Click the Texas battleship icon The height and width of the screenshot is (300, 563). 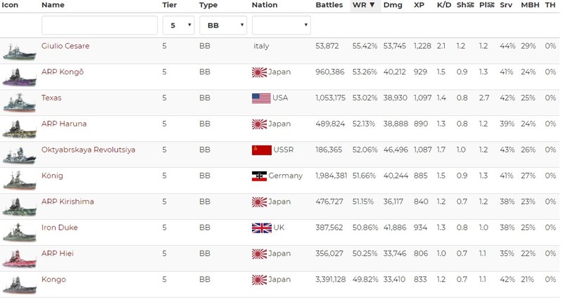[19, 103]
